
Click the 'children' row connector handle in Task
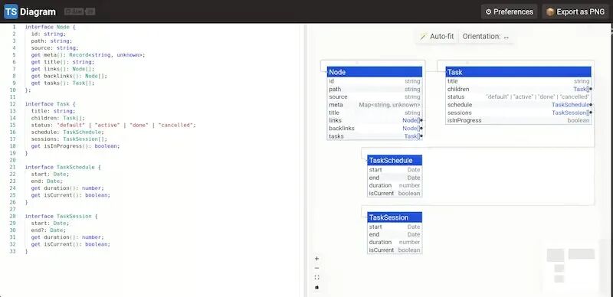tap(591, 89)
